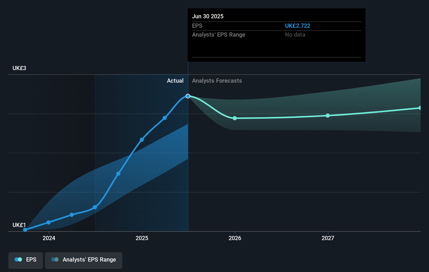Select the Analysts Forecasts section label
Image resolution: width=429 pixels, height=272 pixels.
point(217,81)
